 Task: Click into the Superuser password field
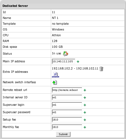point(67,112)
